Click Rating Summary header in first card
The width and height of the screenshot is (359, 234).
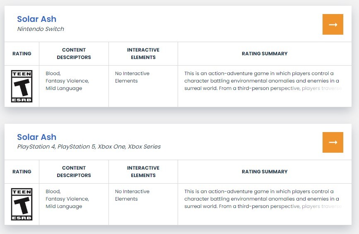click(264, 54)
